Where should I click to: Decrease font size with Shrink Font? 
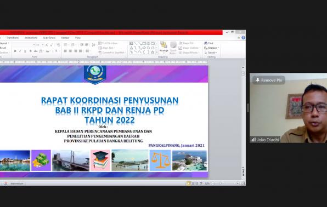click(52, 45)
